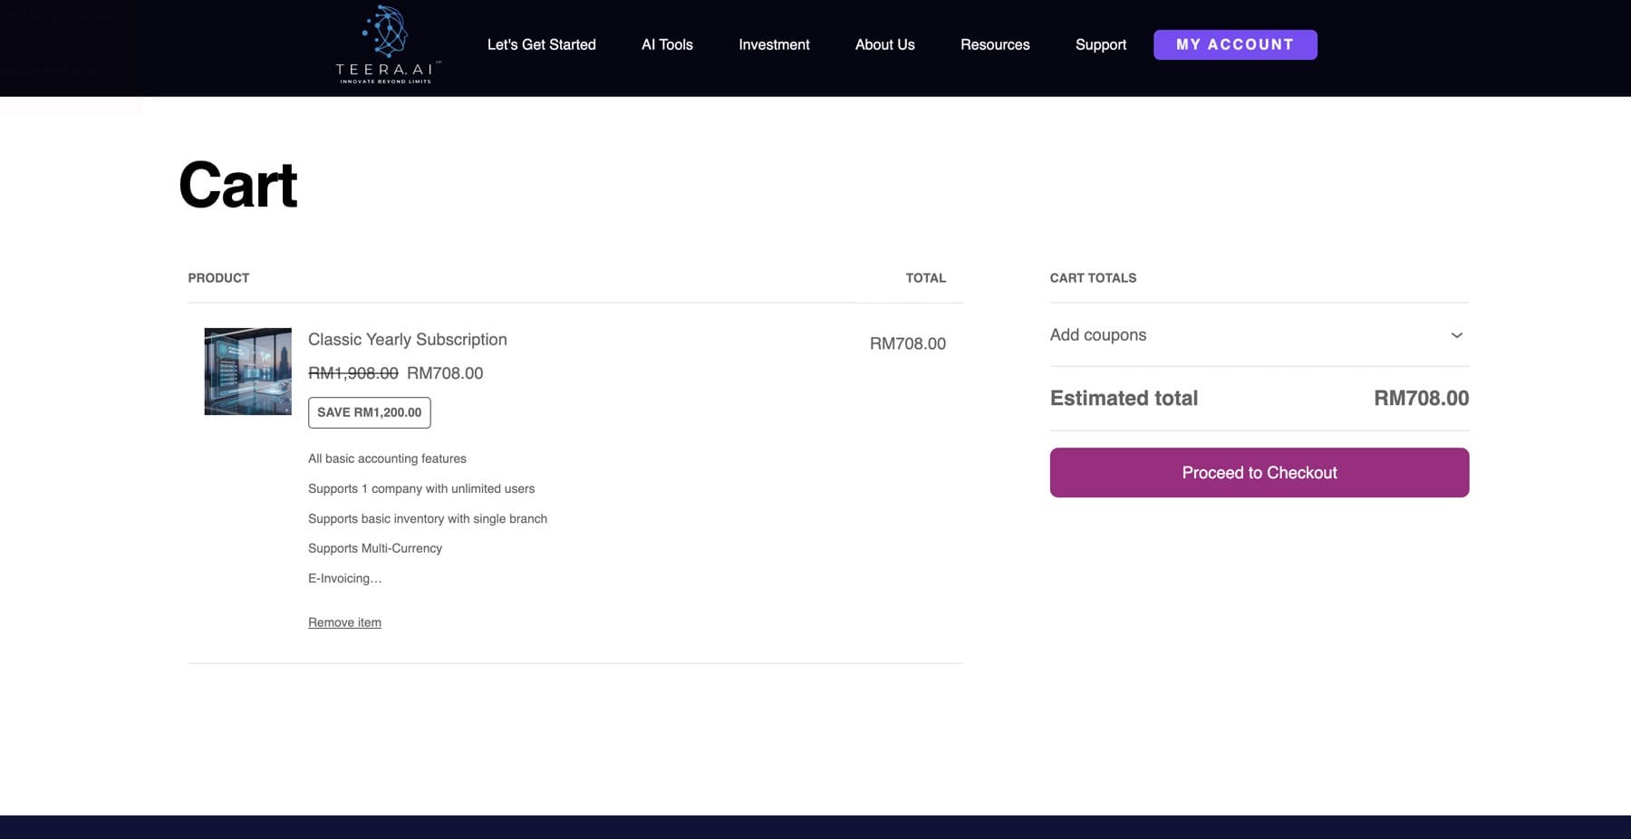Click the PRODUCT column header
The height and width of the screenshot is (839, 1631).
[x=218, y=278]
